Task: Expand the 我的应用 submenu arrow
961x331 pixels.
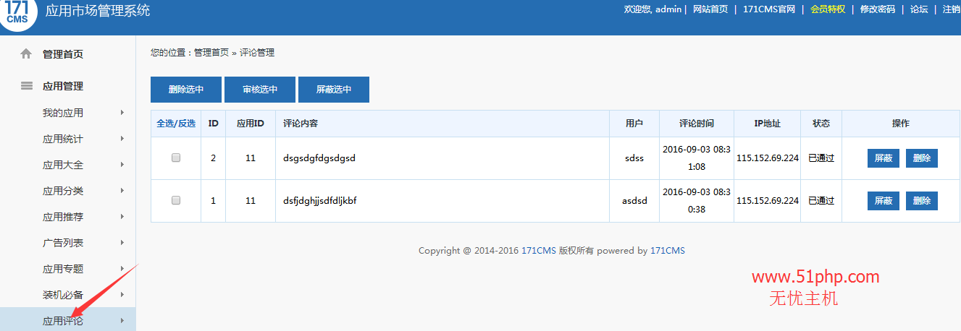Action: [x=122, y=113]
